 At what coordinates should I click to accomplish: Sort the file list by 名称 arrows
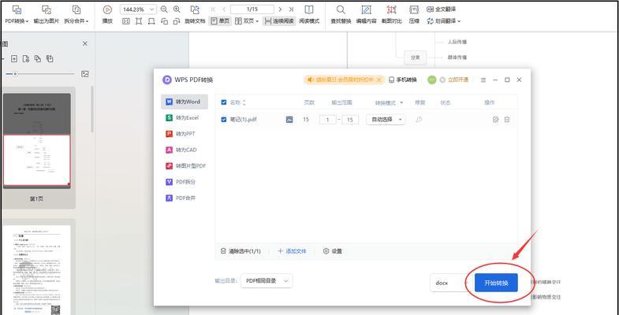244,102
